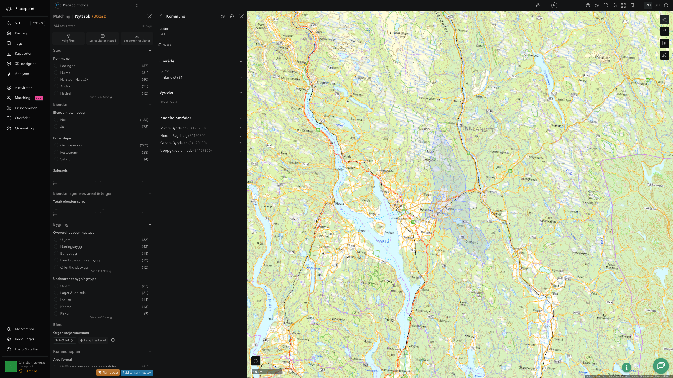673x378 pixels.
Task: Click the Salgspris Fra input field
Action: tap(75, 179)
